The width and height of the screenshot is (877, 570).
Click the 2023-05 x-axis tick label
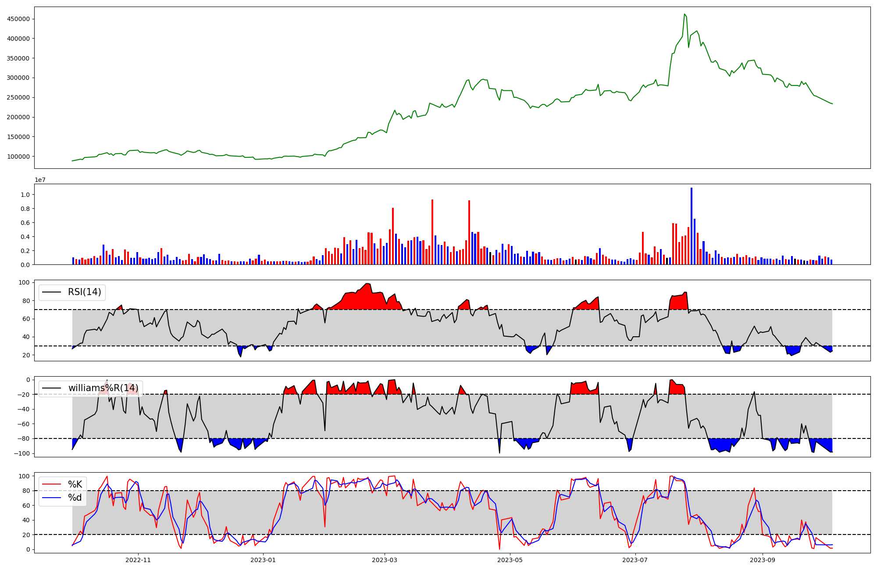click(x=510, y=560)
